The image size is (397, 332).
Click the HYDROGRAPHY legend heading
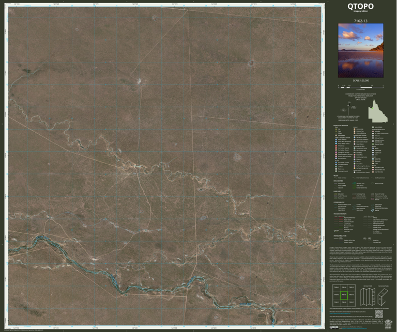pos(339,202)
